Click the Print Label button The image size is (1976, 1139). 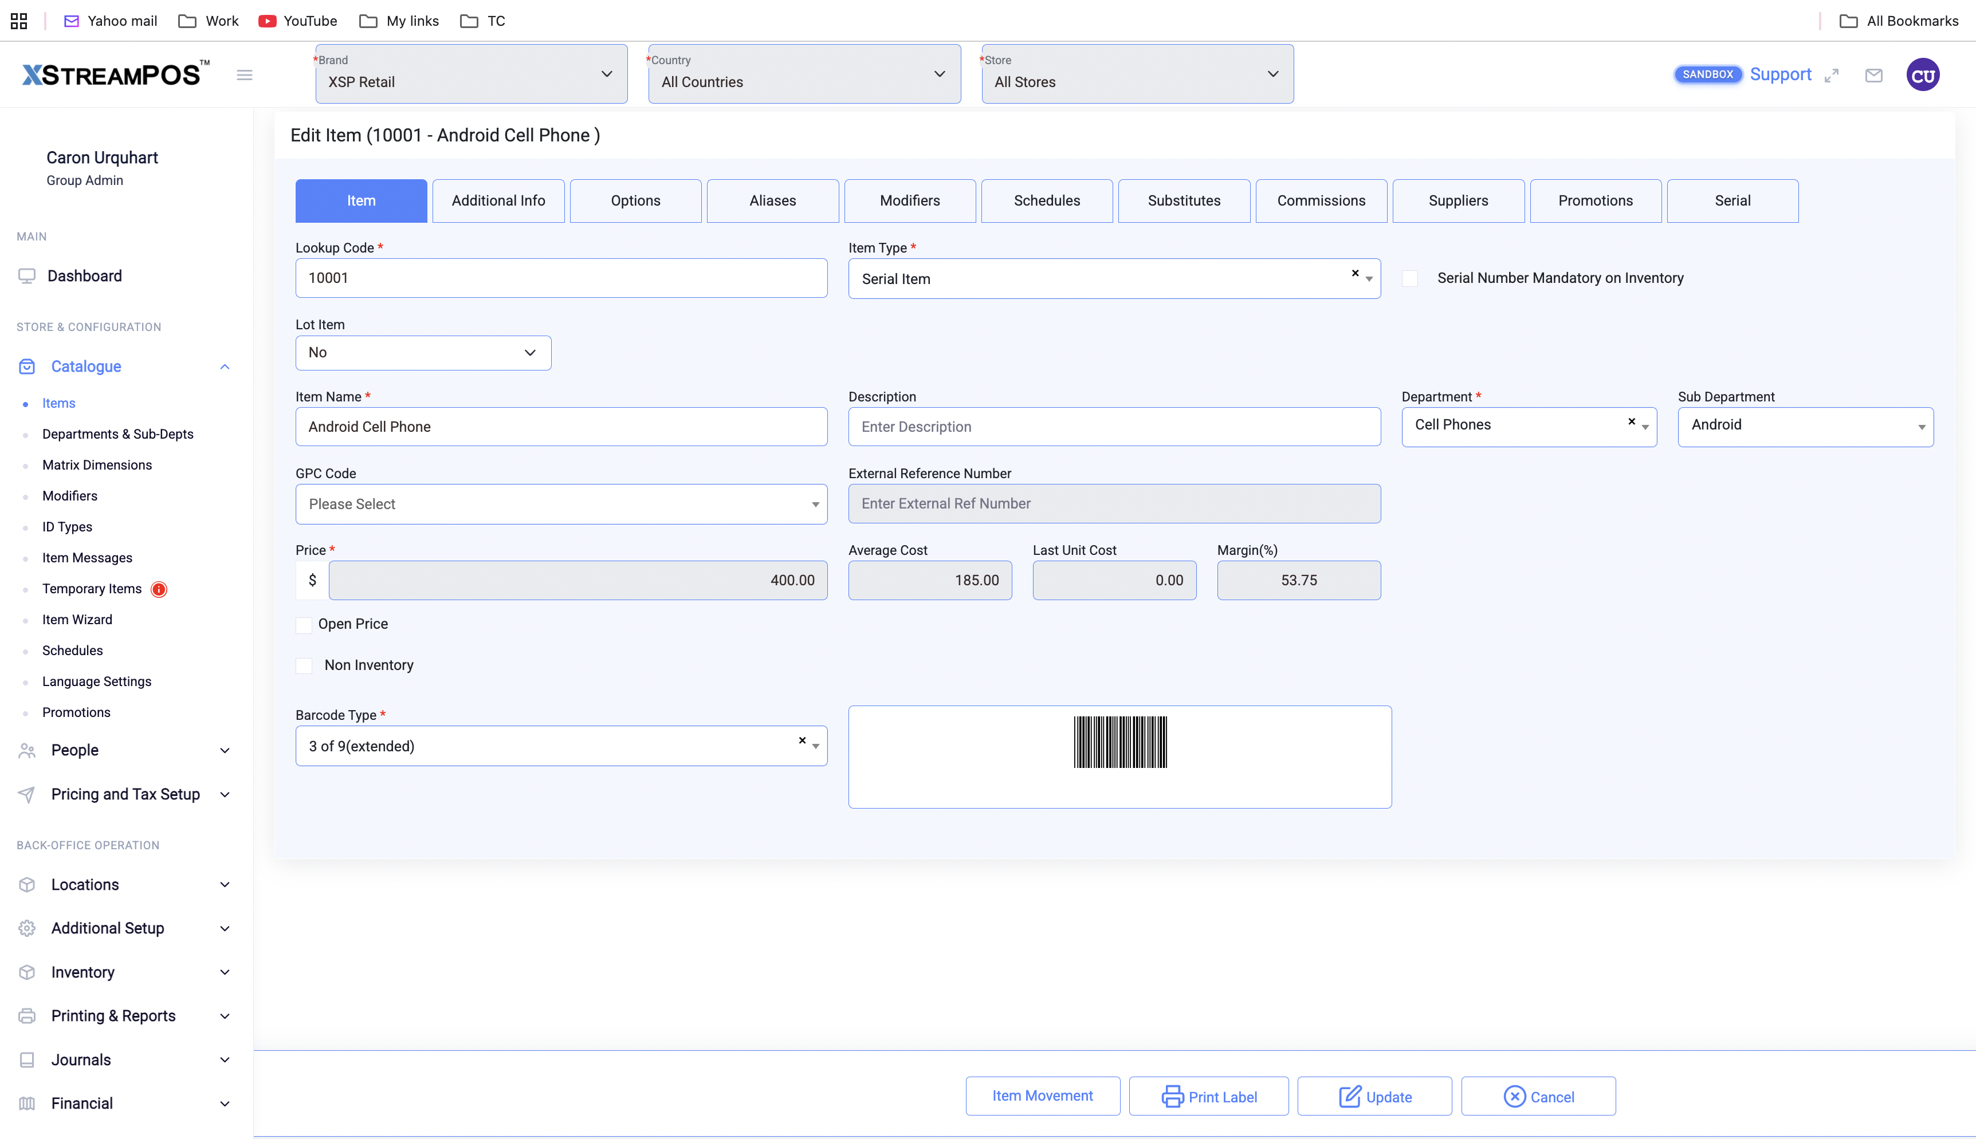1209,1096
